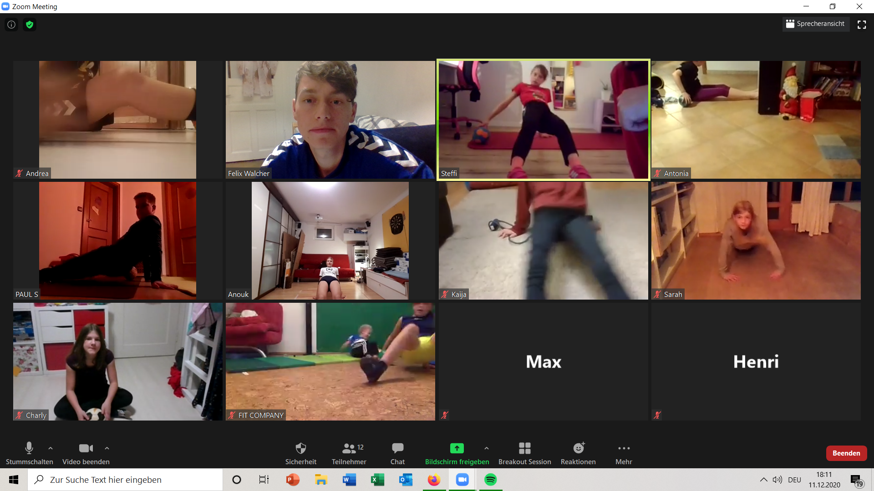
Task: Select PAUL S video tile
Action: pos(118,240)
